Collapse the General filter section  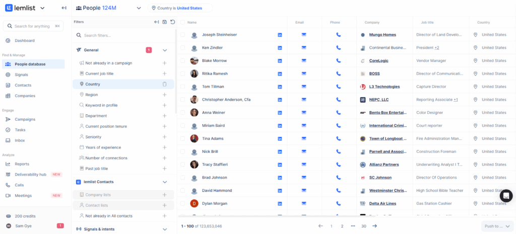pos(165,50)
